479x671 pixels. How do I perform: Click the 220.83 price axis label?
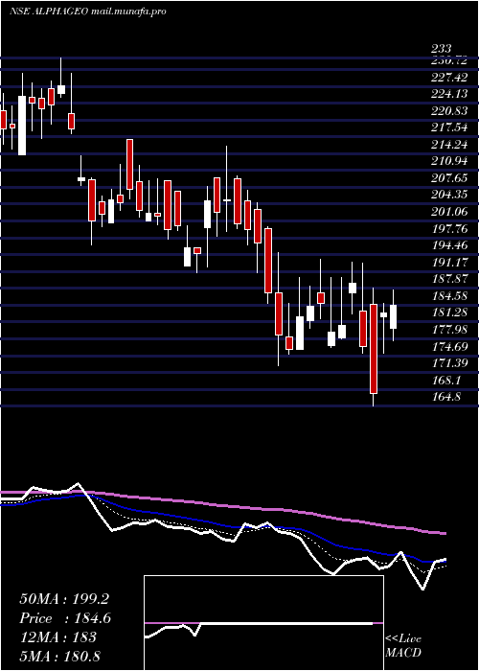pyautogui.click(x=451, y=111)
